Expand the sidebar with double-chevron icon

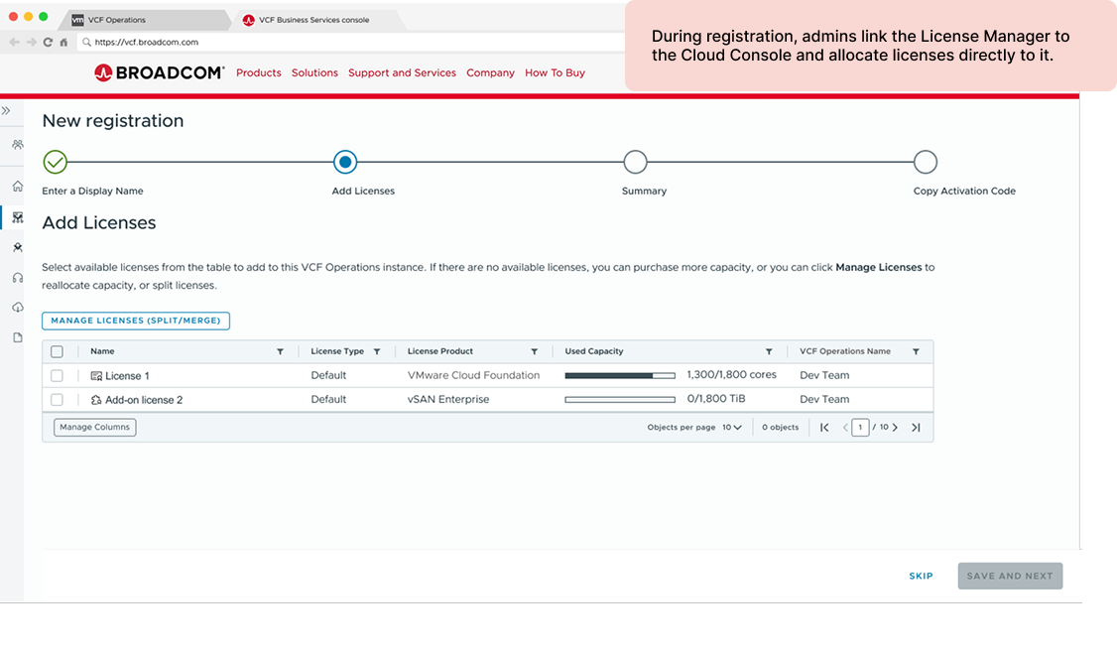(x=6, y=110)
